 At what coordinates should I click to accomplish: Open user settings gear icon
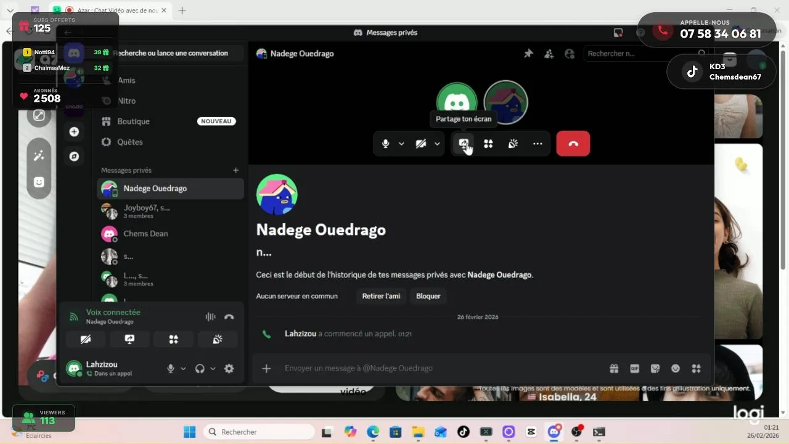(x=229, y=369)
